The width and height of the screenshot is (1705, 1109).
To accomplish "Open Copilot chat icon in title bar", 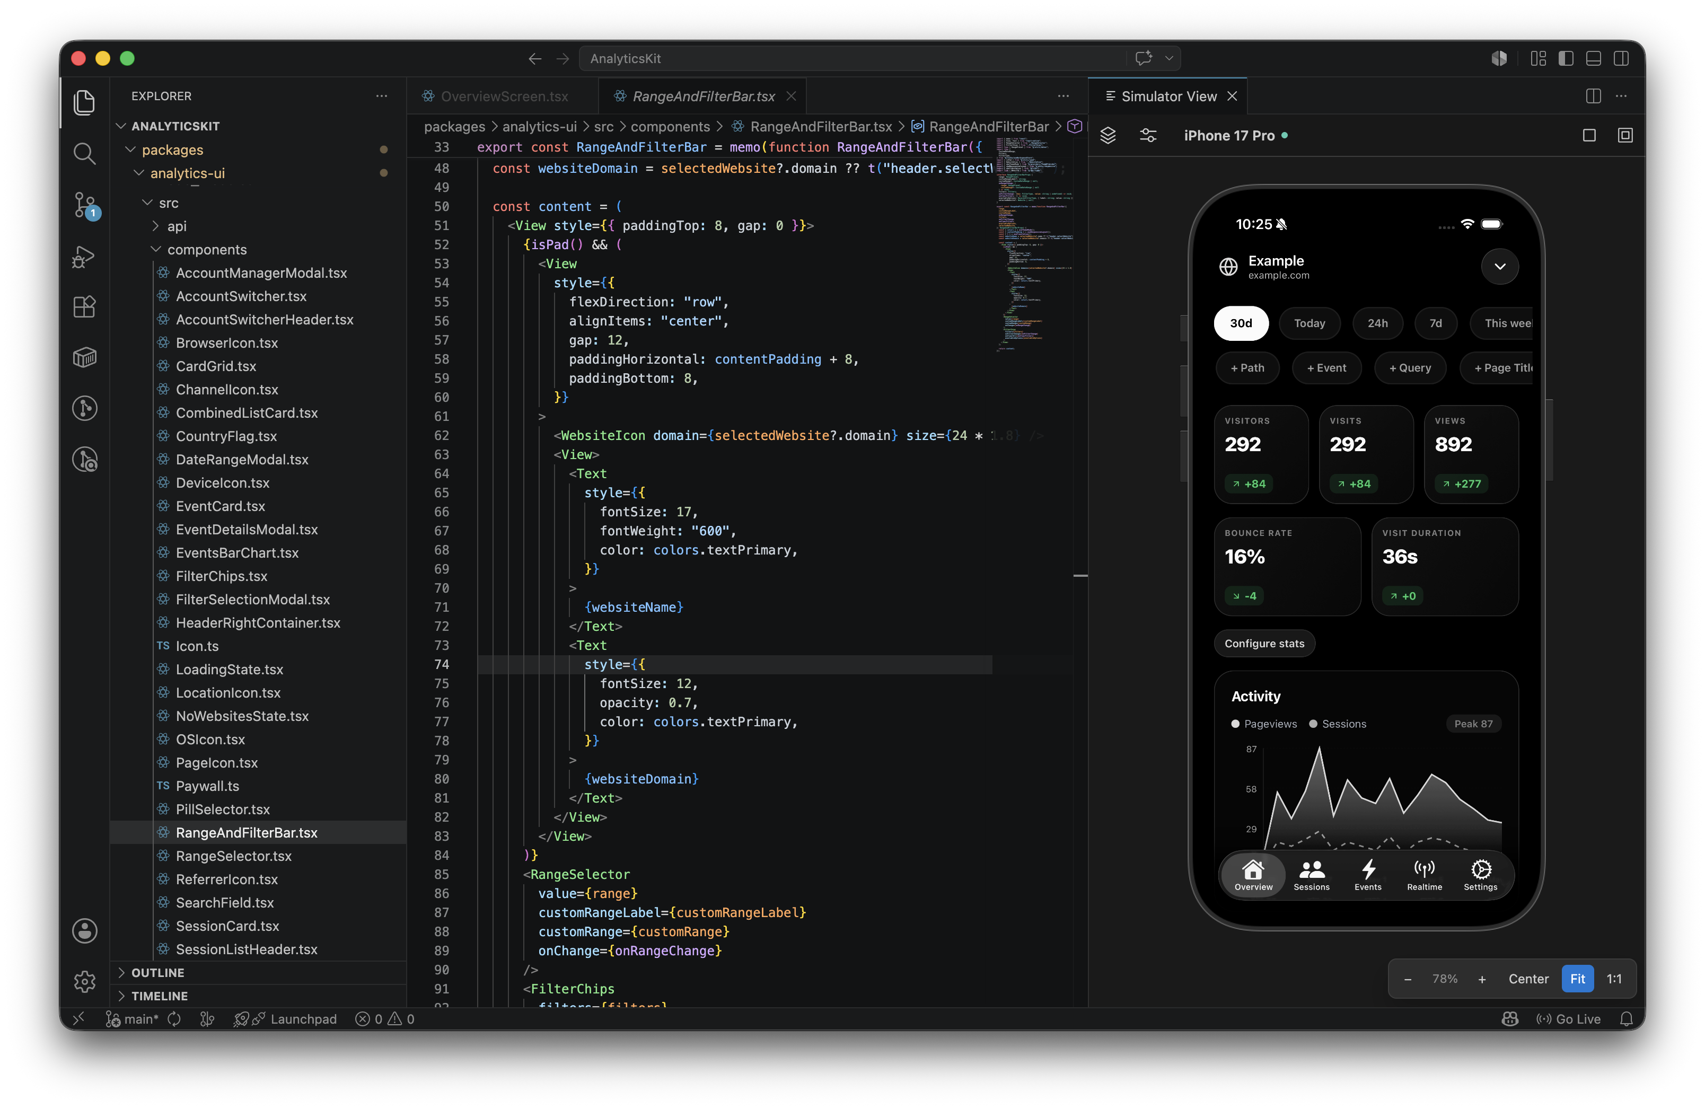I will [1144, 58].
